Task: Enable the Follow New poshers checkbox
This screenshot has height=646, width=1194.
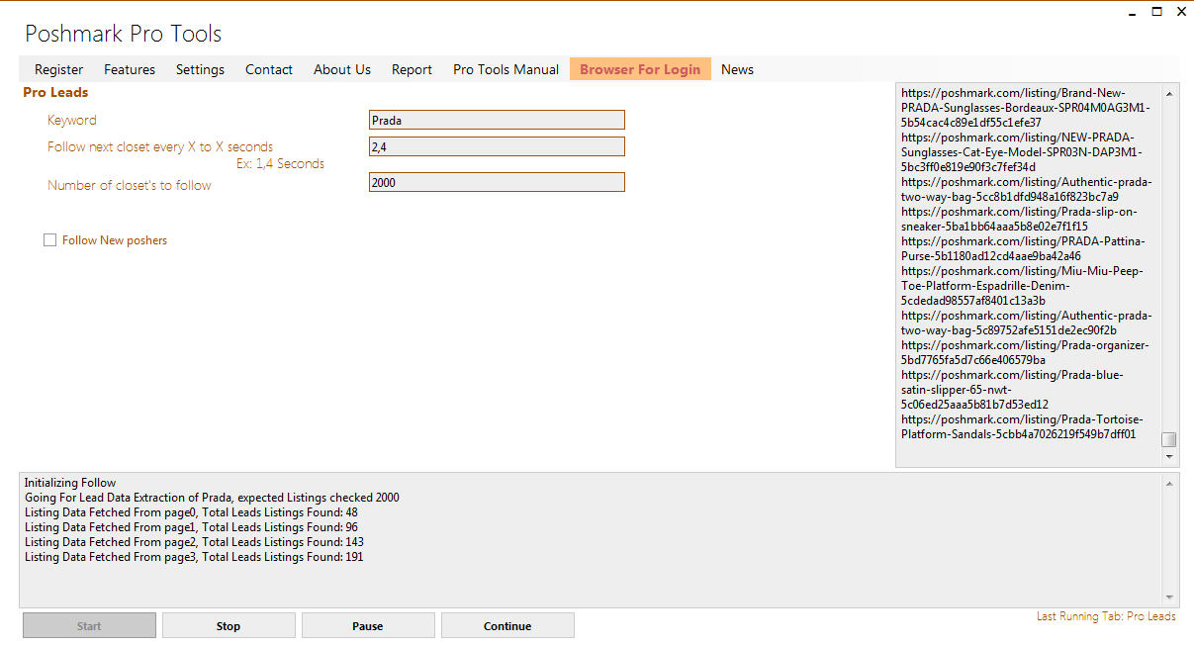Action: tap(49, 240)
